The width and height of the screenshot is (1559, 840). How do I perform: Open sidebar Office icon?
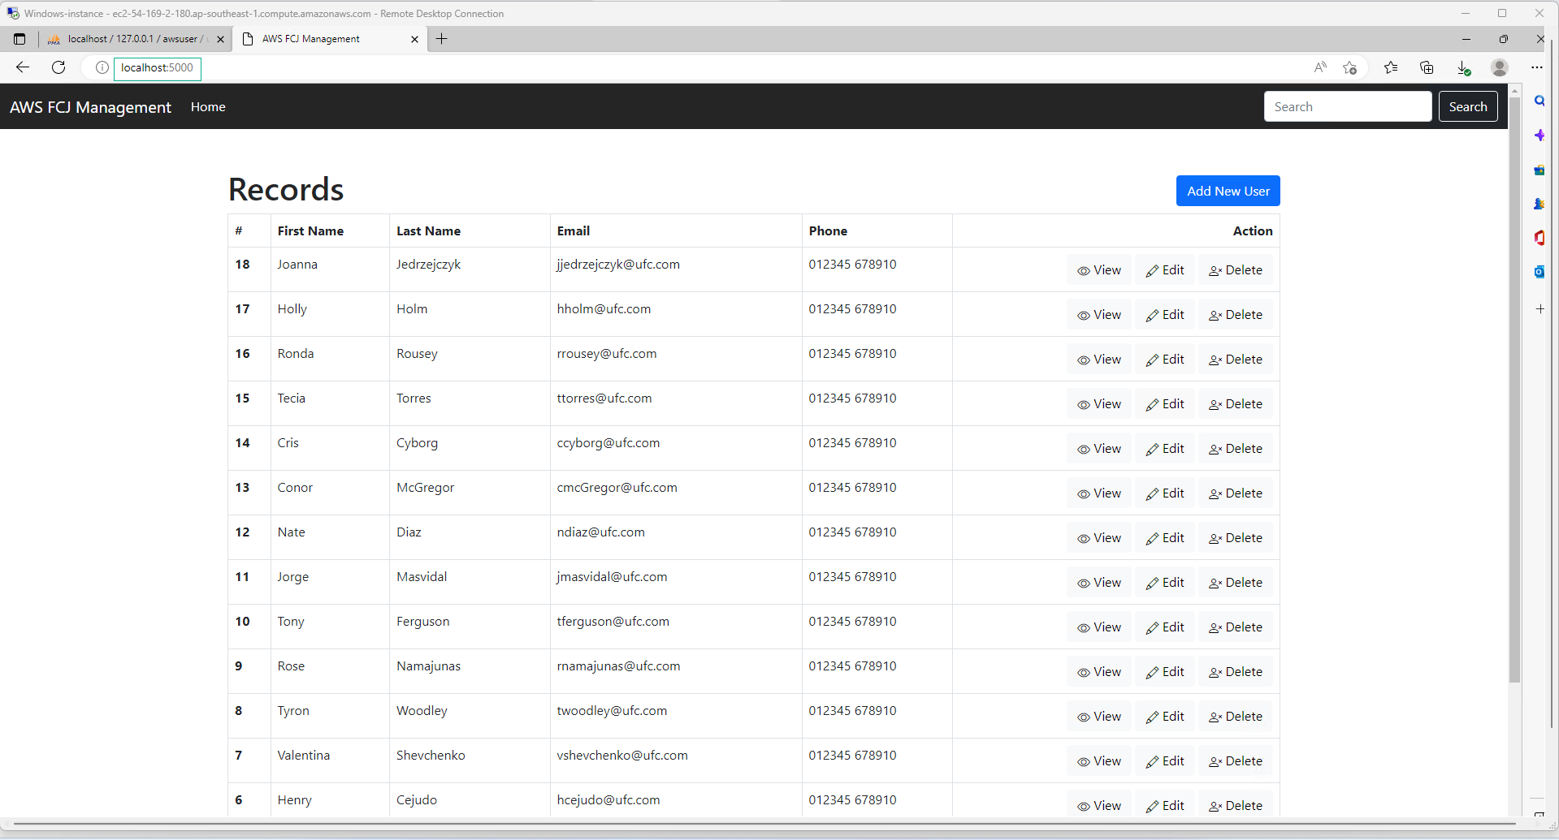pyautogui.click(x=1540, y=238)
